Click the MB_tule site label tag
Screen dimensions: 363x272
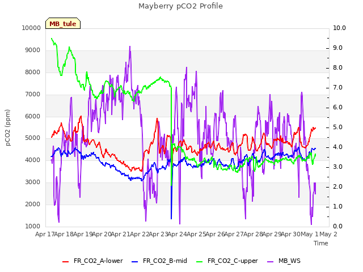point(63,23)
